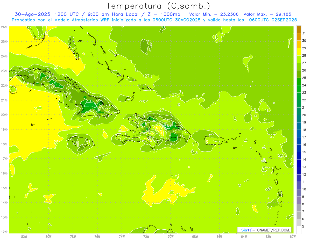The image size is (311, 240).
Task: Select the 23N latitude label
Action: tap(4, 71)
